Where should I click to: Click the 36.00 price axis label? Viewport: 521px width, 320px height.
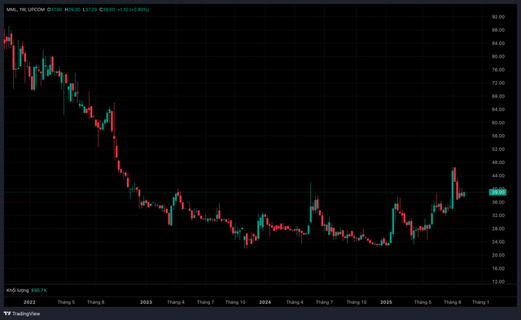click(498, 202)
